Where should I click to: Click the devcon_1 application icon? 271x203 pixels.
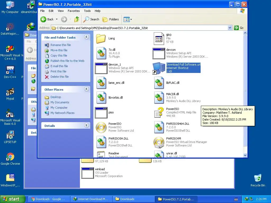(x=101, y=68)
